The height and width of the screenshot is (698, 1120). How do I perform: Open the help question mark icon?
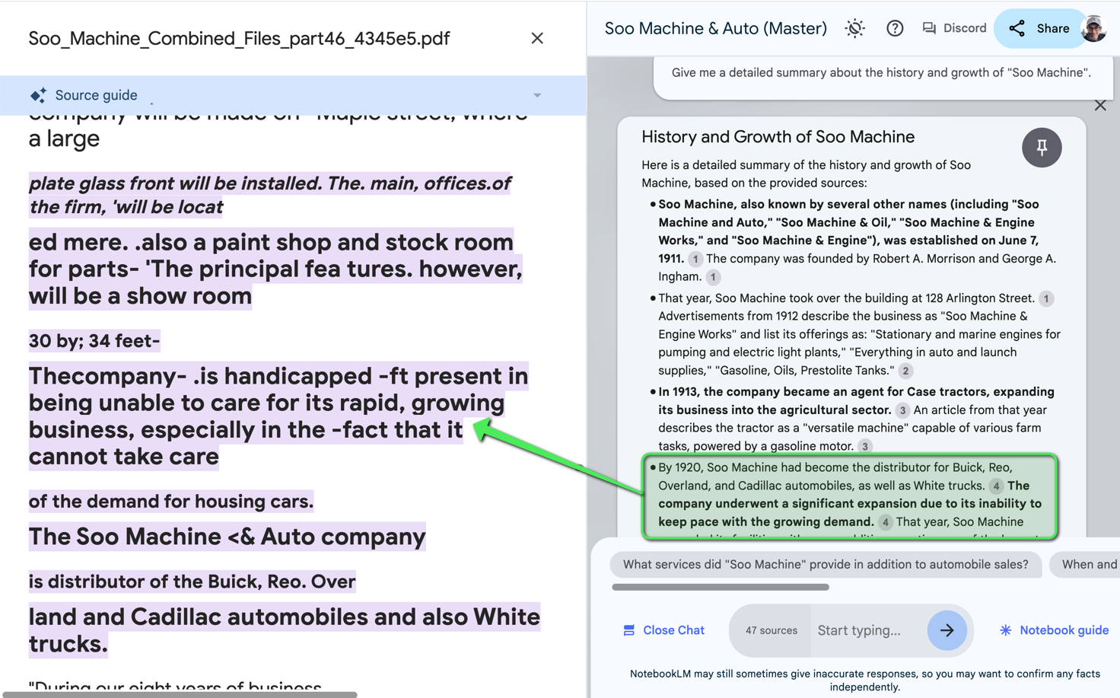(x=895, y=28)
